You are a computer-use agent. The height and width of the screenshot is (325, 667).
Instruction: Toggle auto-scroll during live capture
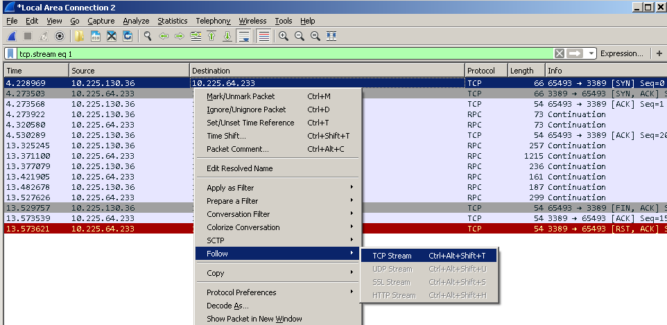pyautogui.click(x=244, y=36)
